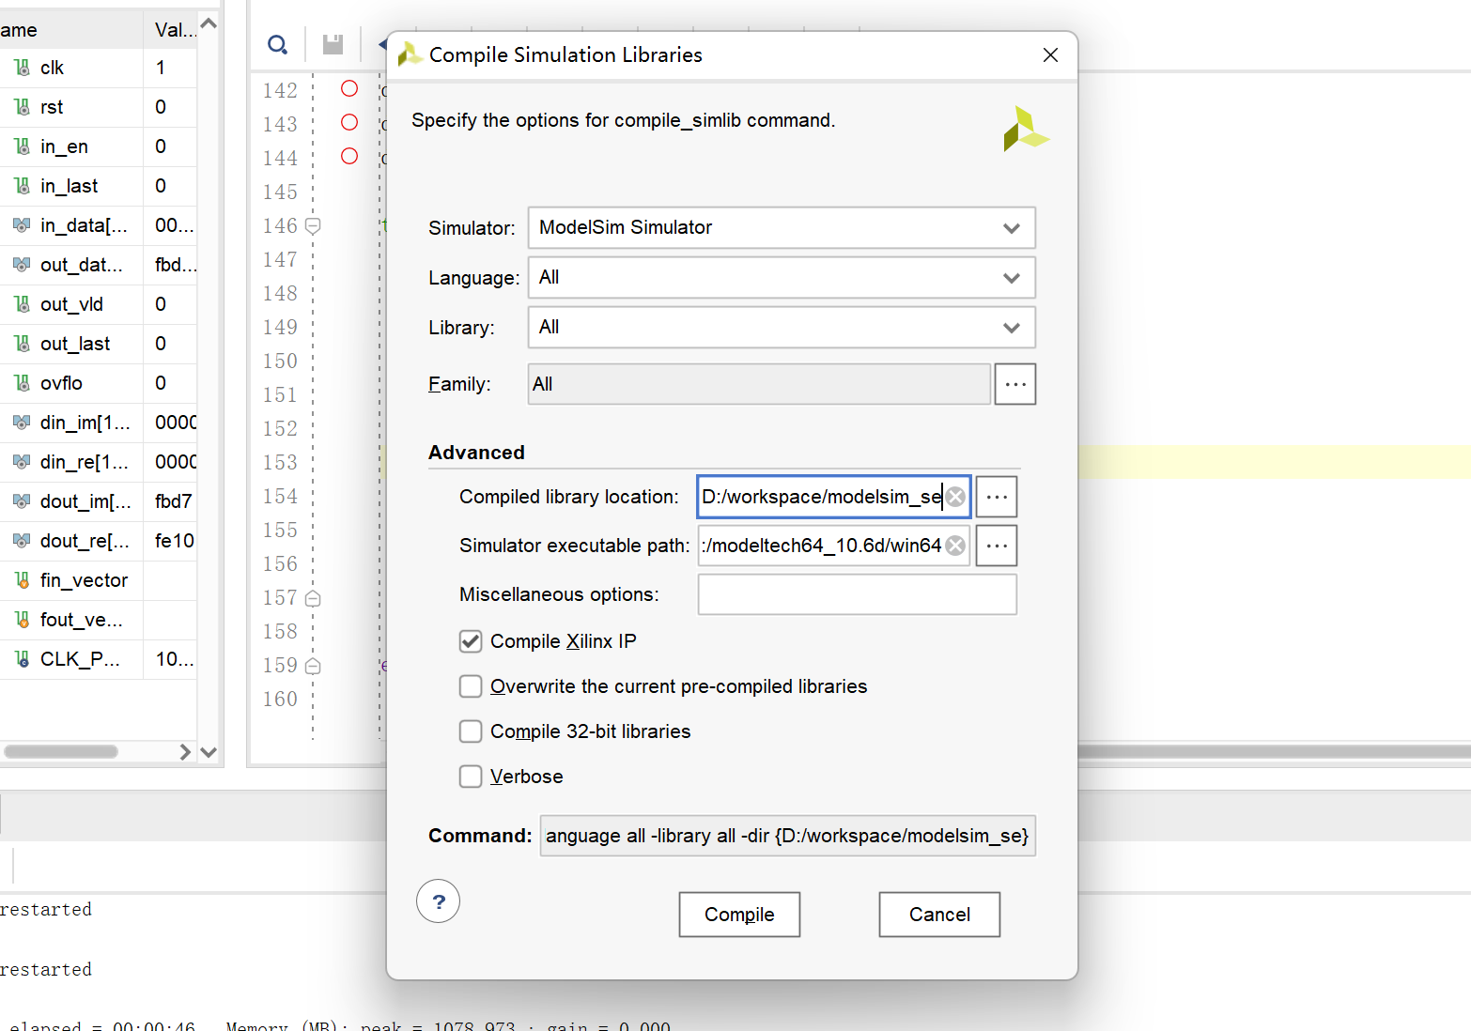Toggle breakpoint circle on line 144
Viewport: 1471px width, 1031px height.
(349, 156)
